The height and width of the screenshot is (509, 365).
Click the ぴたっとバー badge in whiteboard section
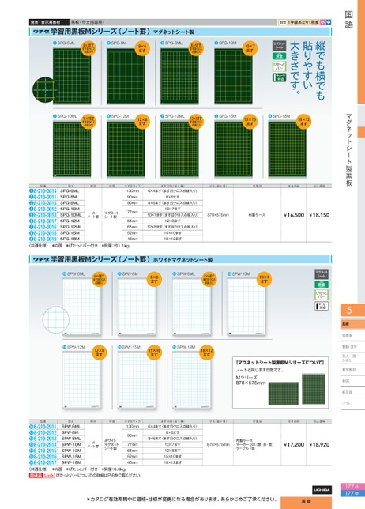pyautogui.click(x=322, y=295)
